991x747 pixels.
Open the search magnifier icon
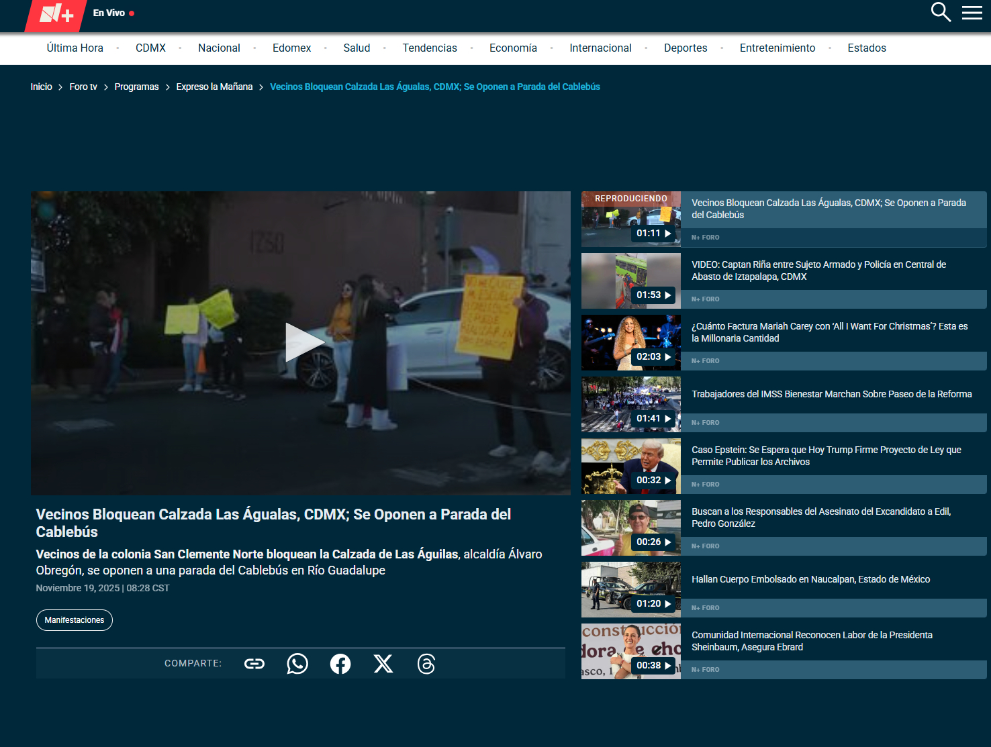940,12
